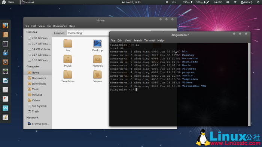This screenshot has width=262, height=147.
Task: Open the system monitor graph dock icon
Action: pos(5,108)
